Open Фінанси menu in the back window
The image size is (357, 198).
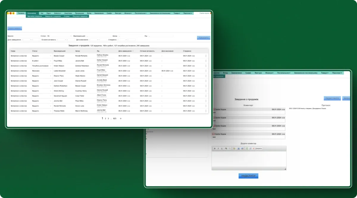[x=270, y=73]
